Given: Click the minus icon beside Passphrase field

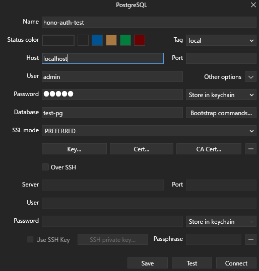Looking at the screenshot, I should [250, 239].
